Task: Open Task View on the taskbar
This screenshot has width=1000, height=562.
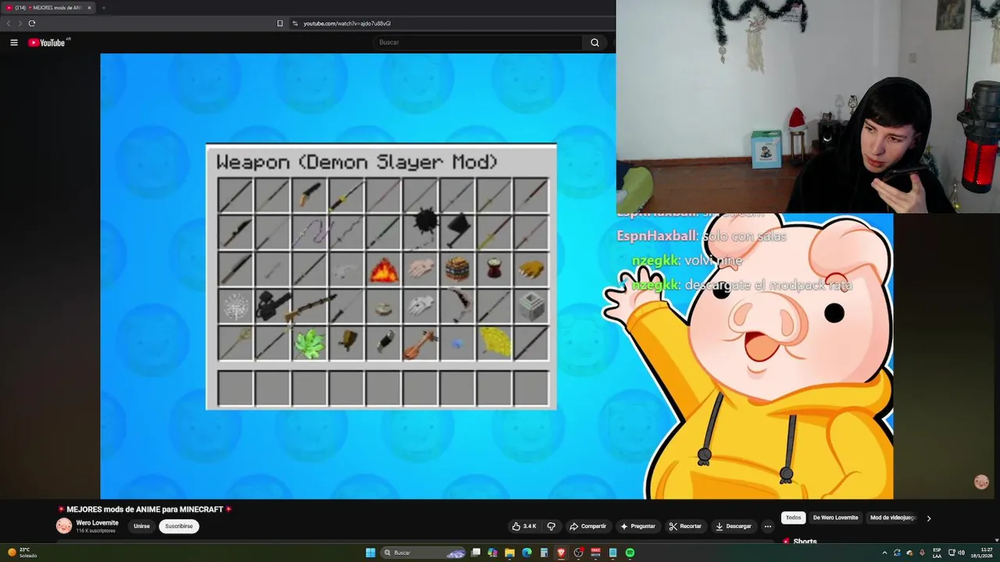Action: tap(476, 553)
